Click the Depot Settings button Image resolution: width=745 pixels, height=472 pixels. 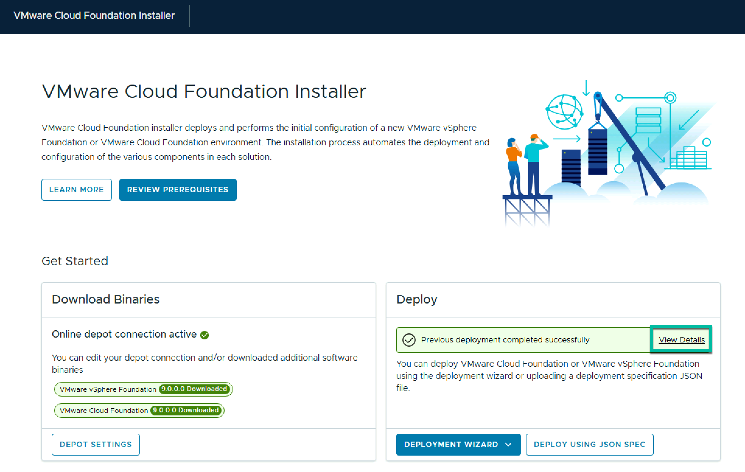point(96,445)
